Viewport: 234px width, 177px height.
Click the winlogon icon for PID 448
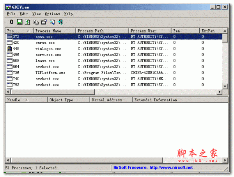coord(9,48)
